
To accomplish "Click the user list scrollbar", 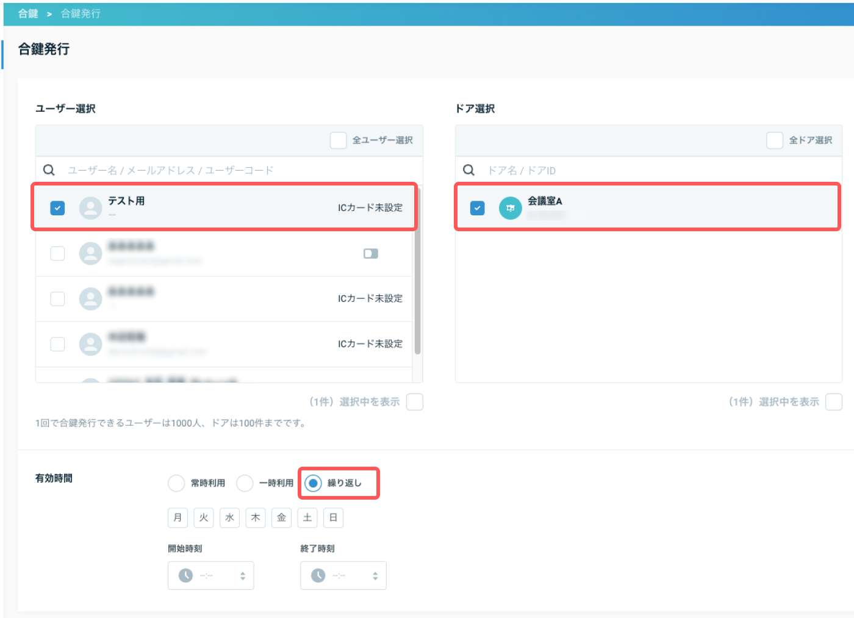I will click(x=417, y=271).
